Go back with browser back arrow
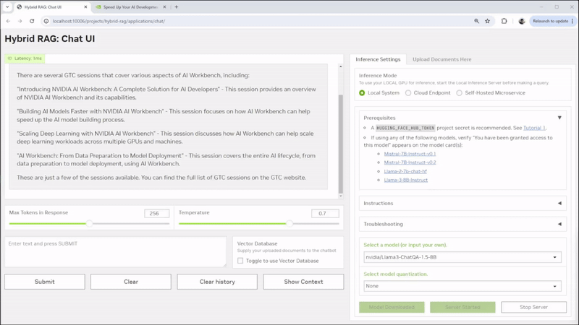The height and width of the screenshot is (325, 579). 8,21
